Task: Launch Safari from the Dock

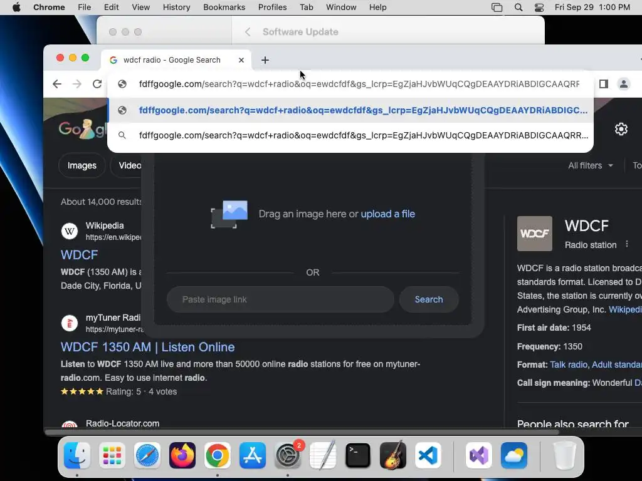Action: click(147, 455)
